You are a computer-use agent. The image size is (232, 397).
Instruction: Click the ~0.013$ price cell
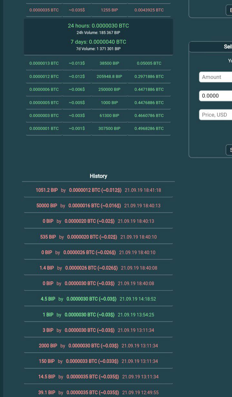click(77, 63)
